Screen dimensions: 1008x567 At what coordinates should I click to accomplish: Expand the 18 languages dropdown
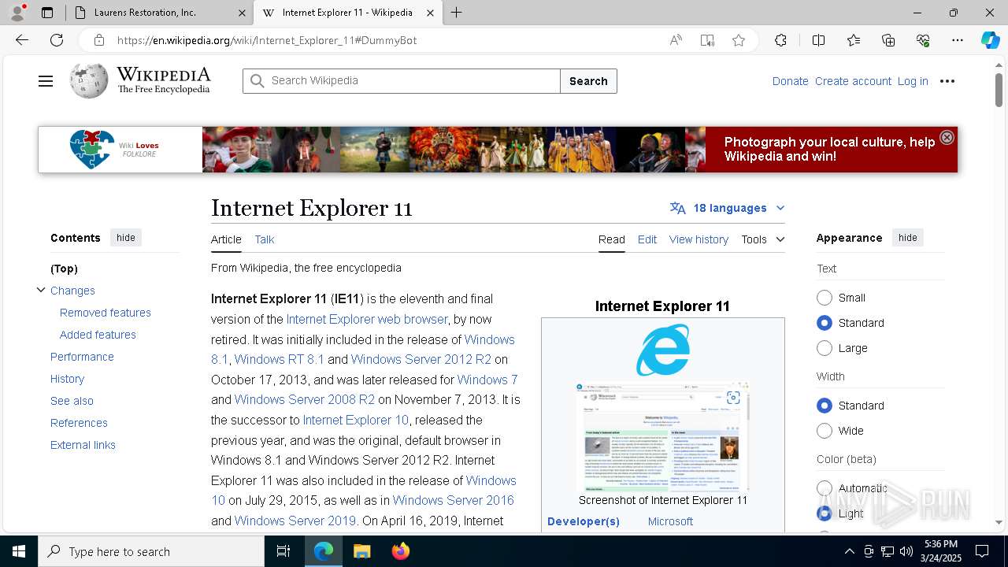click(728, 208)
